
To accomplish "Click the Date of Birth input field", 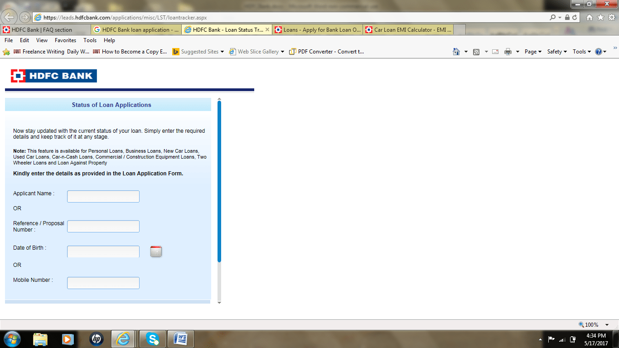I will 103,251.
